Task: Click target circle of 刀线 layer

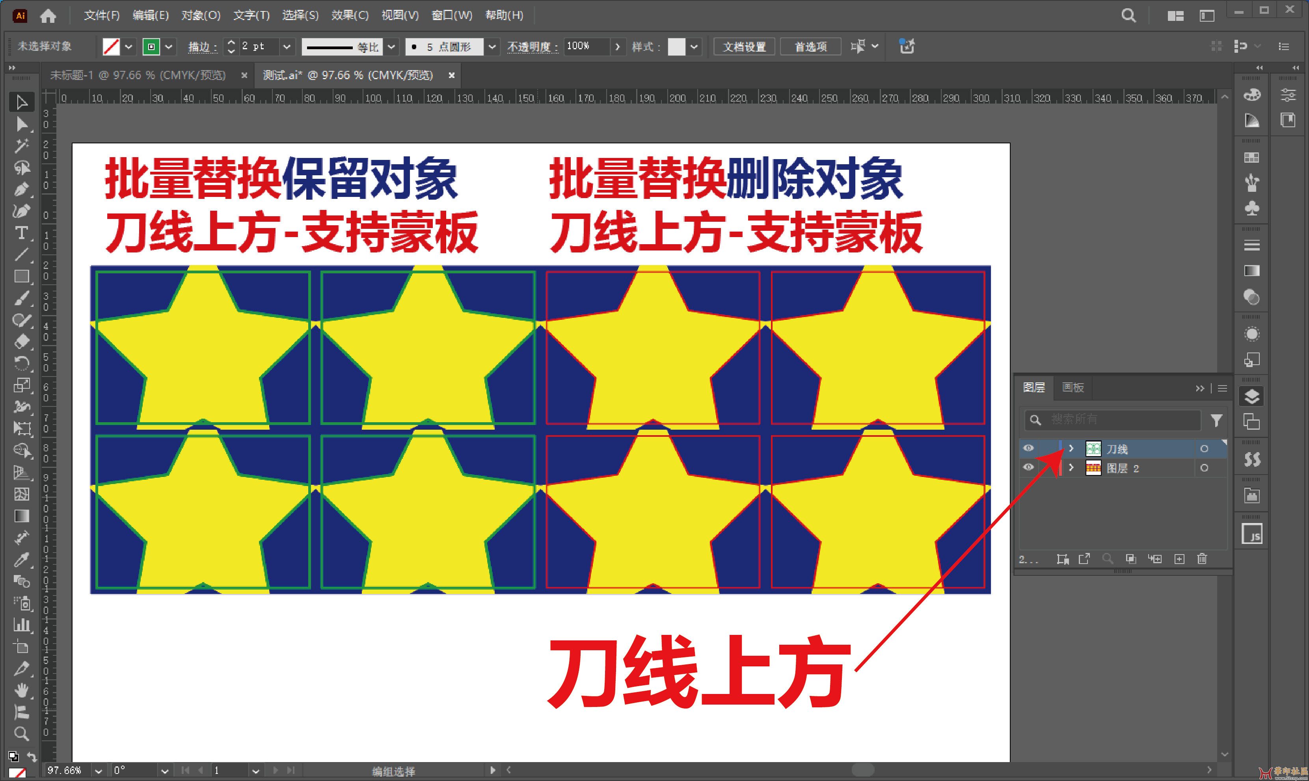Action: click(x=1204, y=449)
